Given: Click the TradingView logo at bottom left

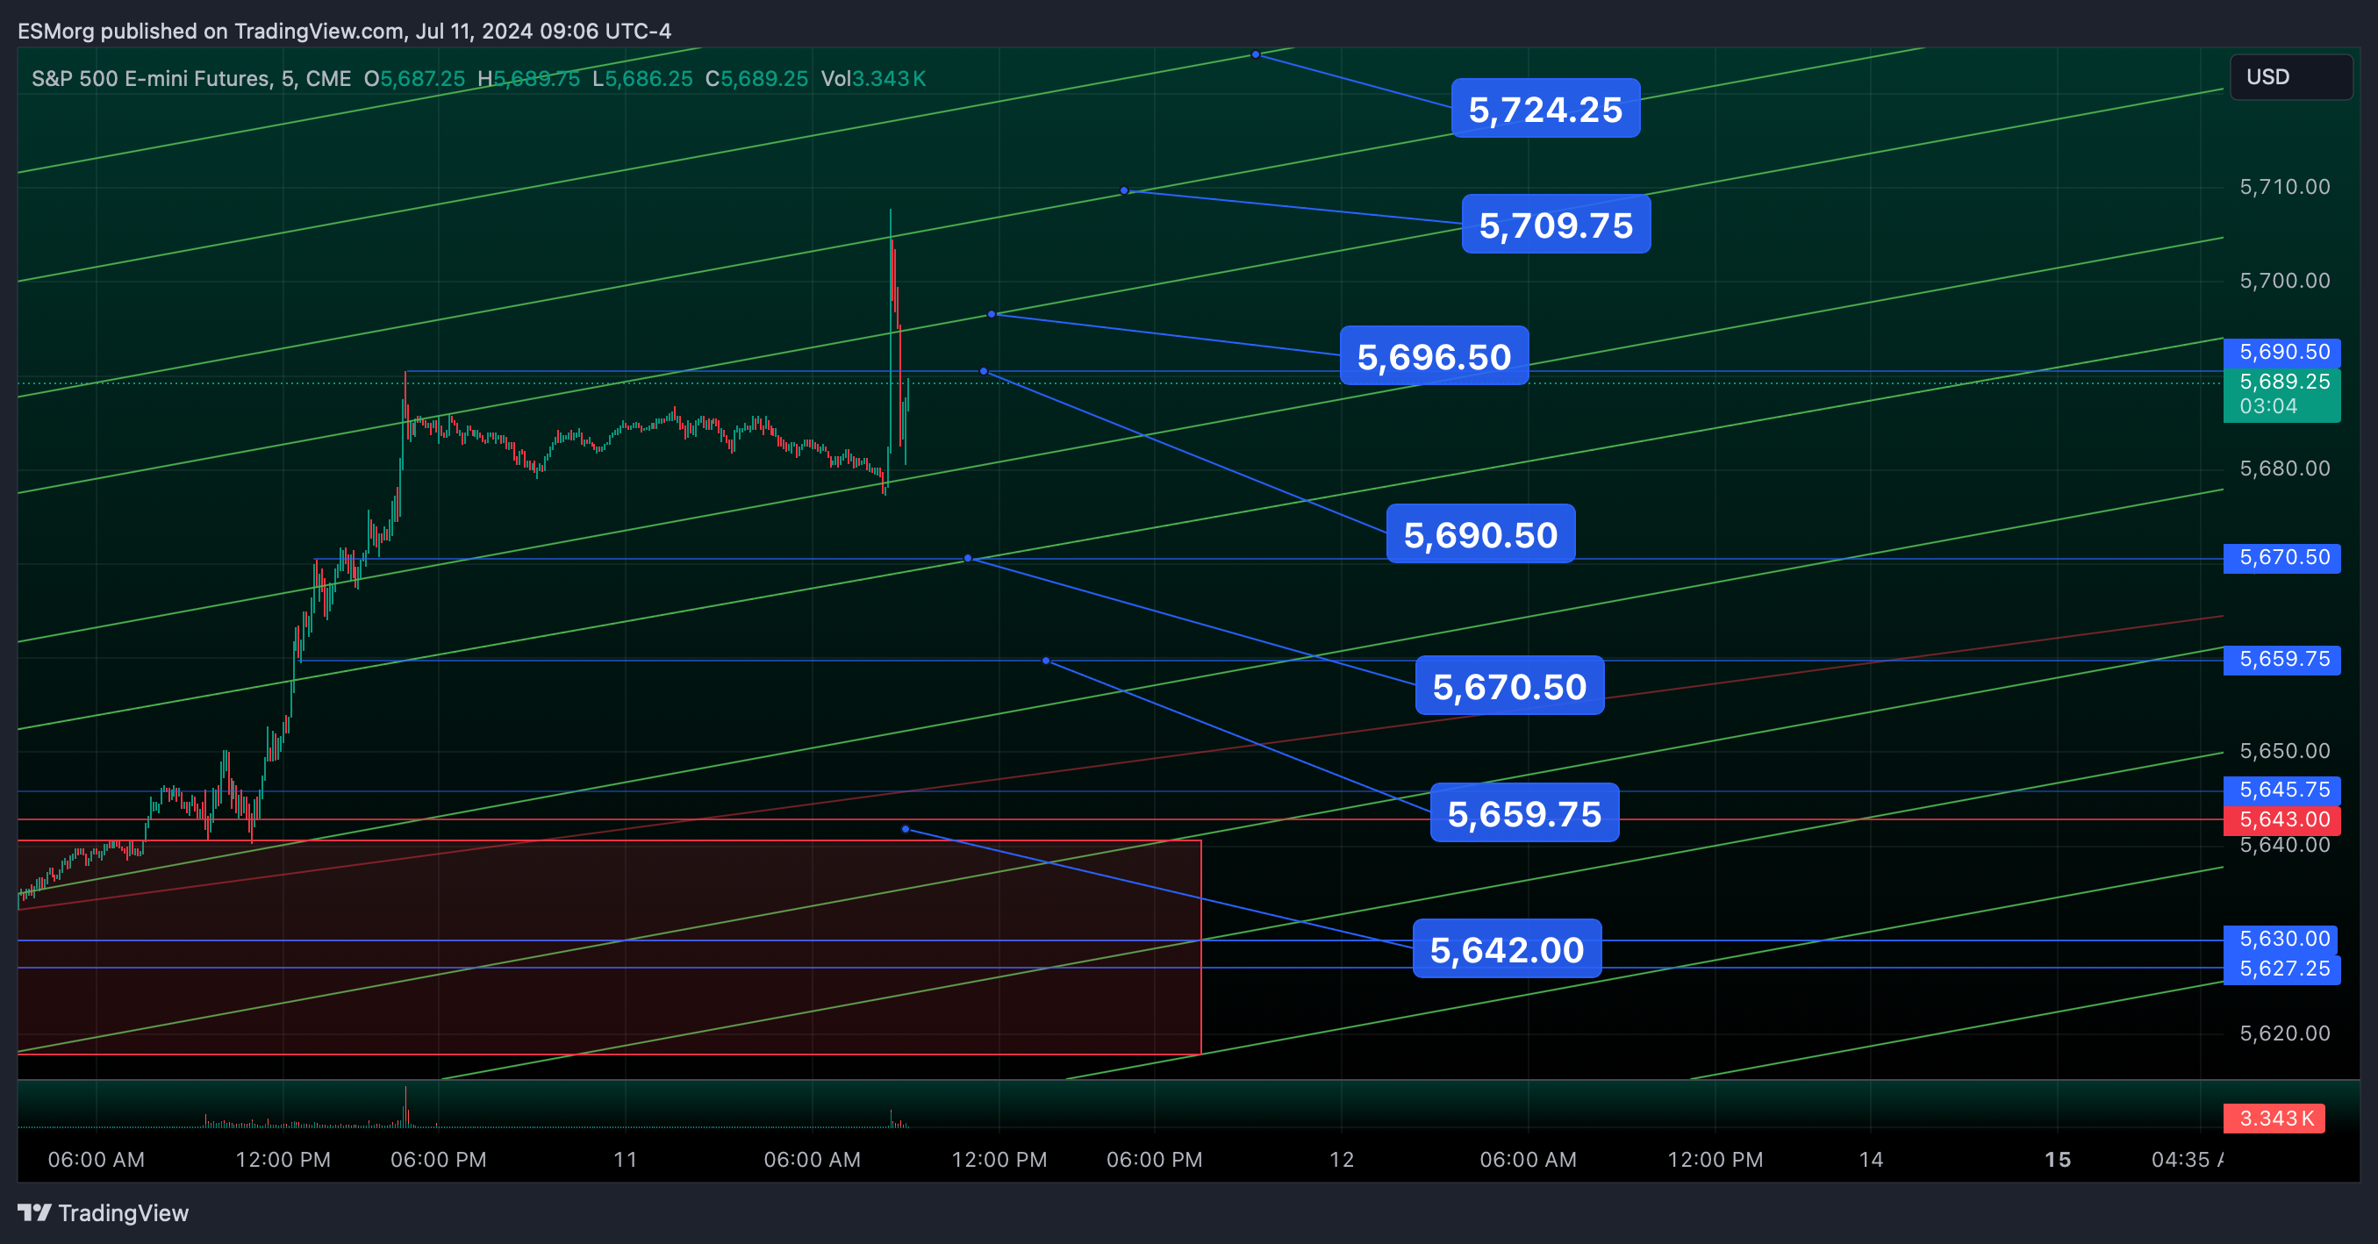Looking at the screenshot, I should (x=104, y=1212).
